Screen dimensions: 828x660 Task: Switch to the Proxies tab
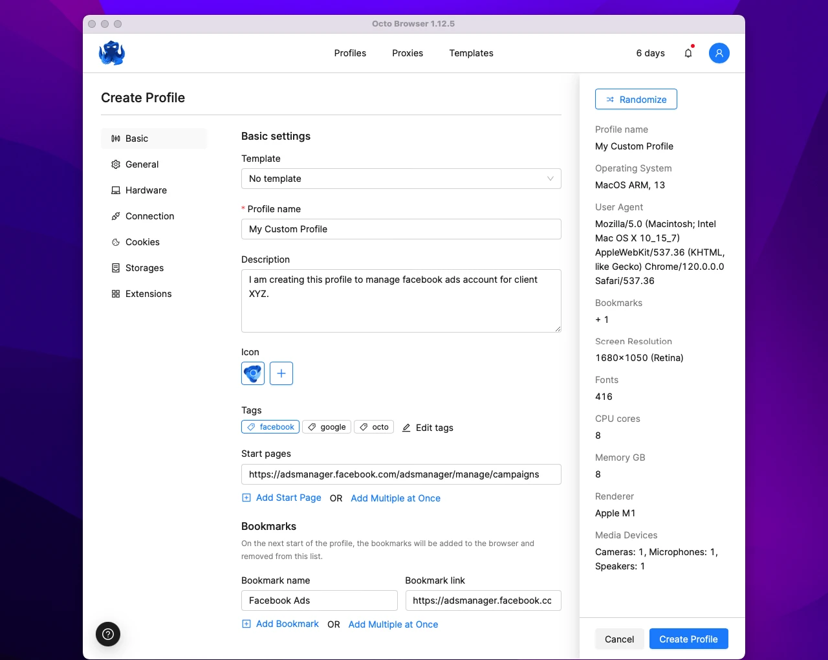tap(408, 53)
